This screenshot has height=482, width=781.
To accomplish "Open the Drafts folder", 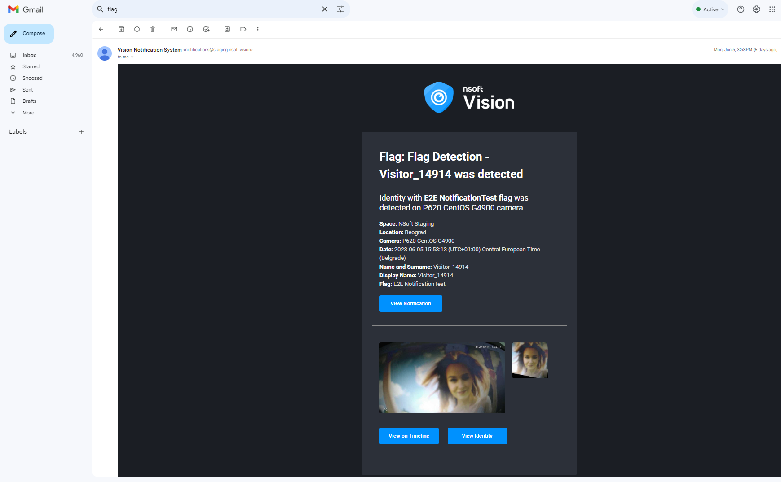I will (46, 101).
